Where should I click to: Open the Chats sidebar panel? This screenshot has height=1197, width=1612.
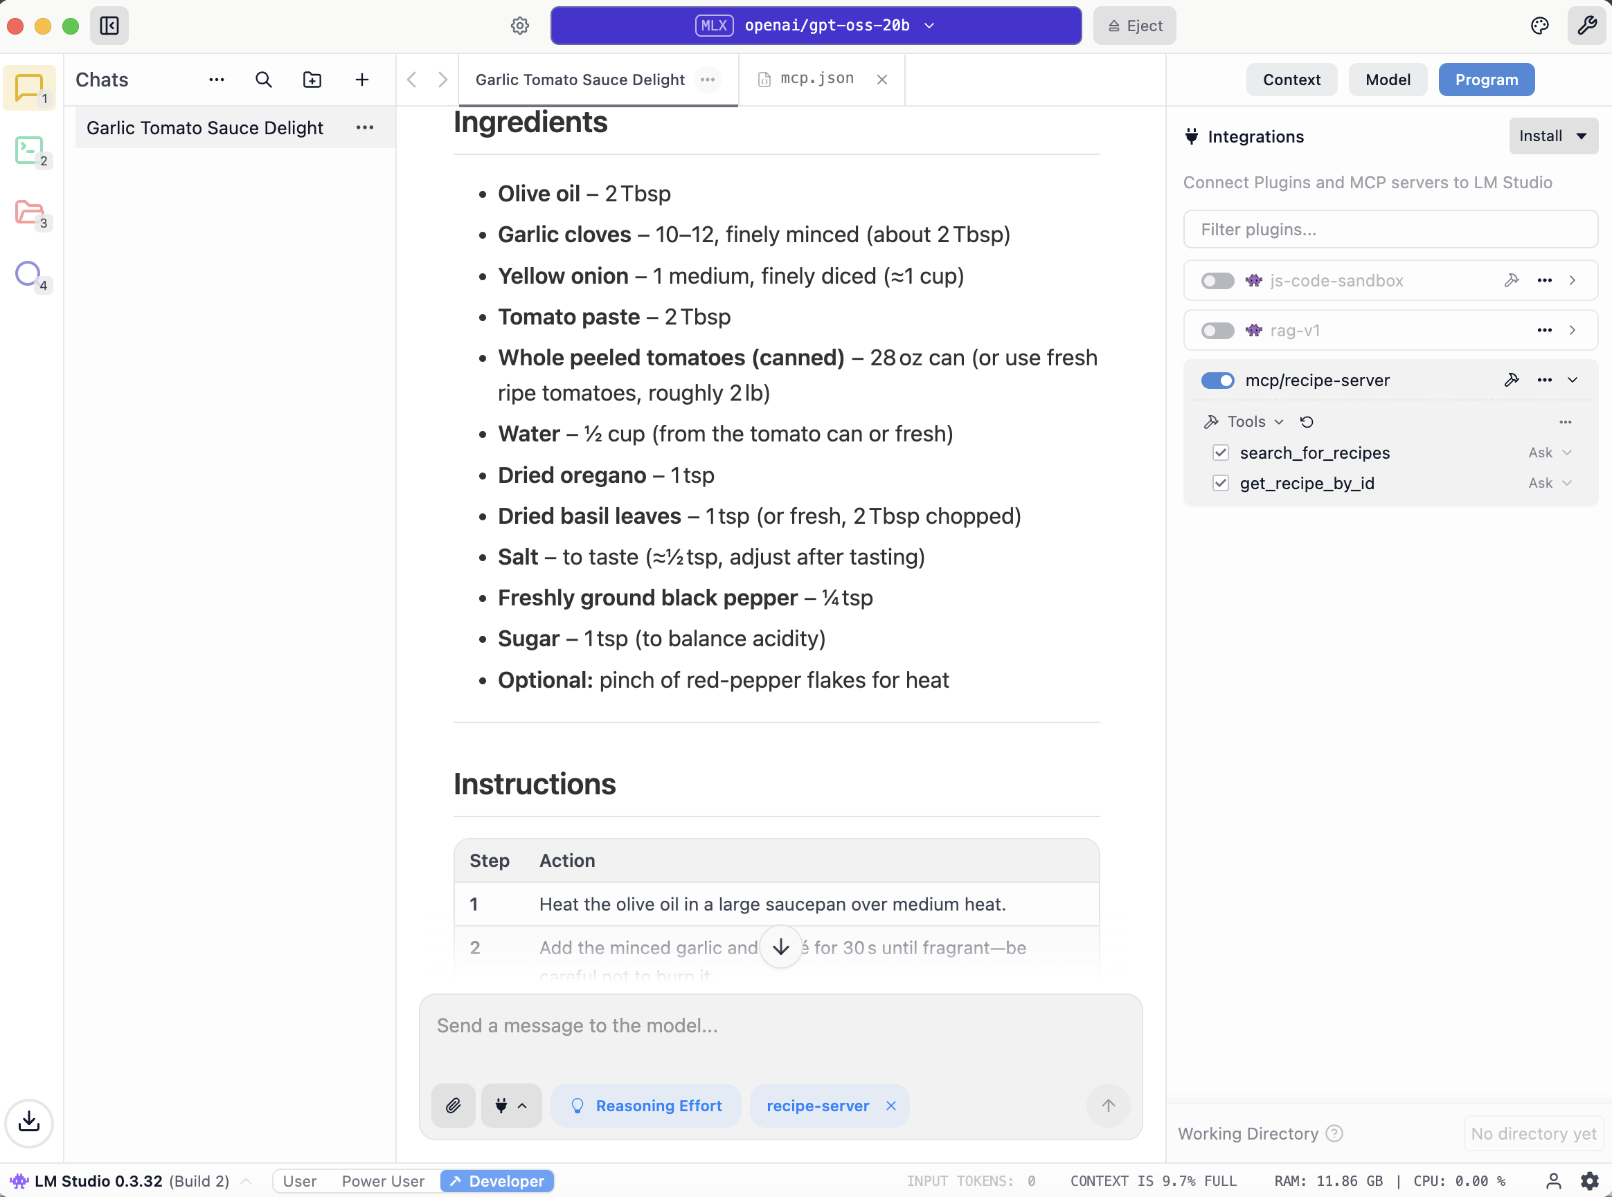(29, 89)
